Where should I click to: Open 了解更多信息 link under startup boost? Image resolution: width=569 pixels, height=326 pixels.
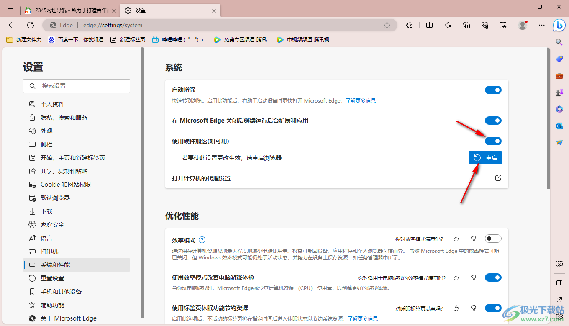[x=360, y=101]
